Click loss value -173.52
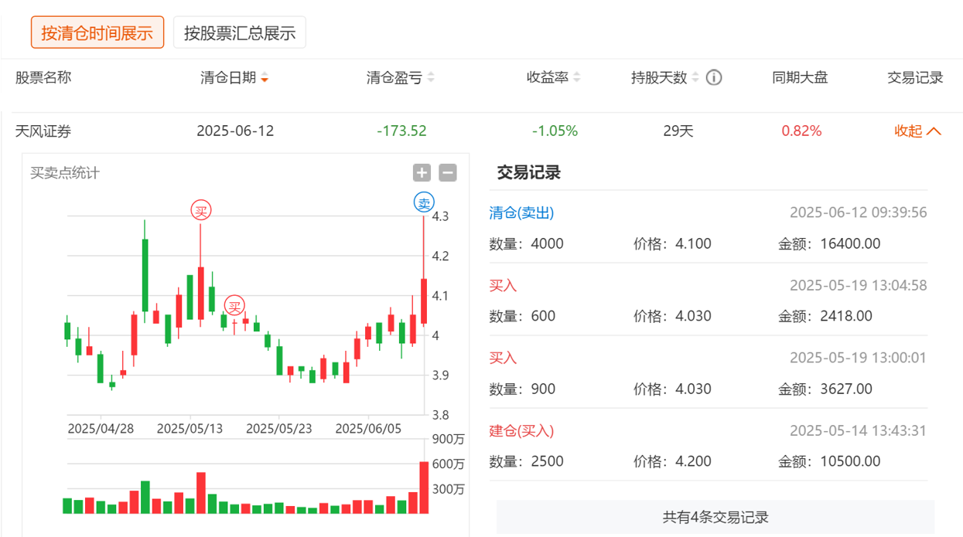This screenshot has height=537, width=963. 401,131
